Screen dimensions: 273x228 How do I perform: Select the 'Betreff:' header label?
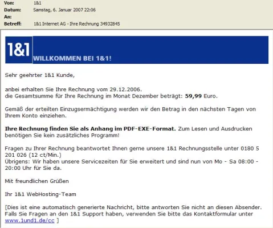[13, 24]
